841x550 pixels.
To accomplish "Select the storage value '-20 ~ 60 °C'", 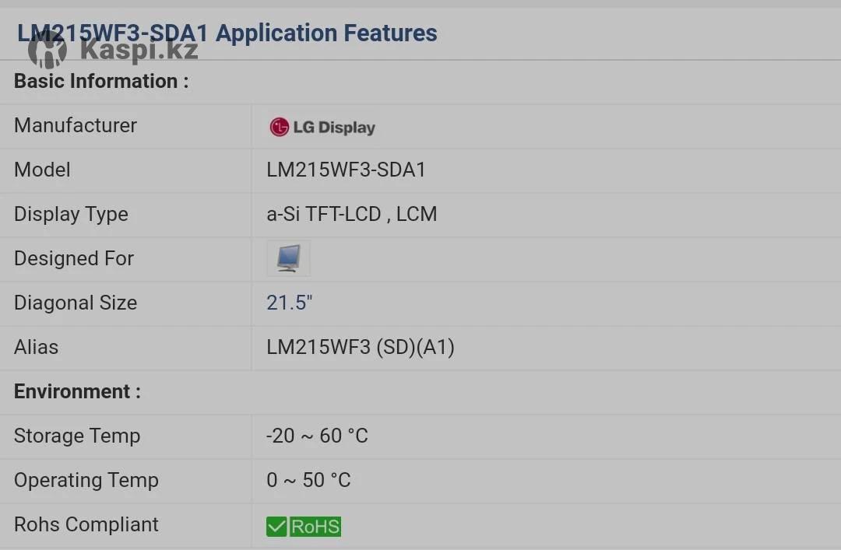I will click(x=317, y=436).
